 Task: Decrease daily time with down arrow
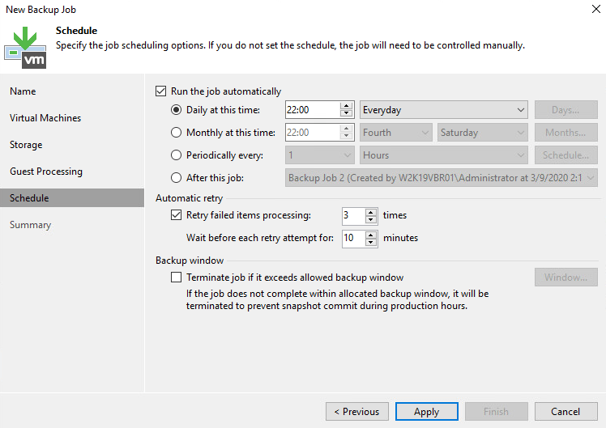click(346, 113)
